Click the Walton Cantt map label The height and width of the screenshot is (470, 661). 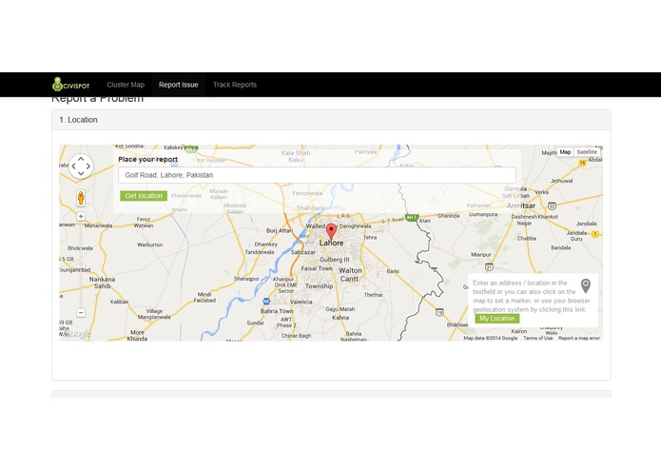click(x=350, y=274)
